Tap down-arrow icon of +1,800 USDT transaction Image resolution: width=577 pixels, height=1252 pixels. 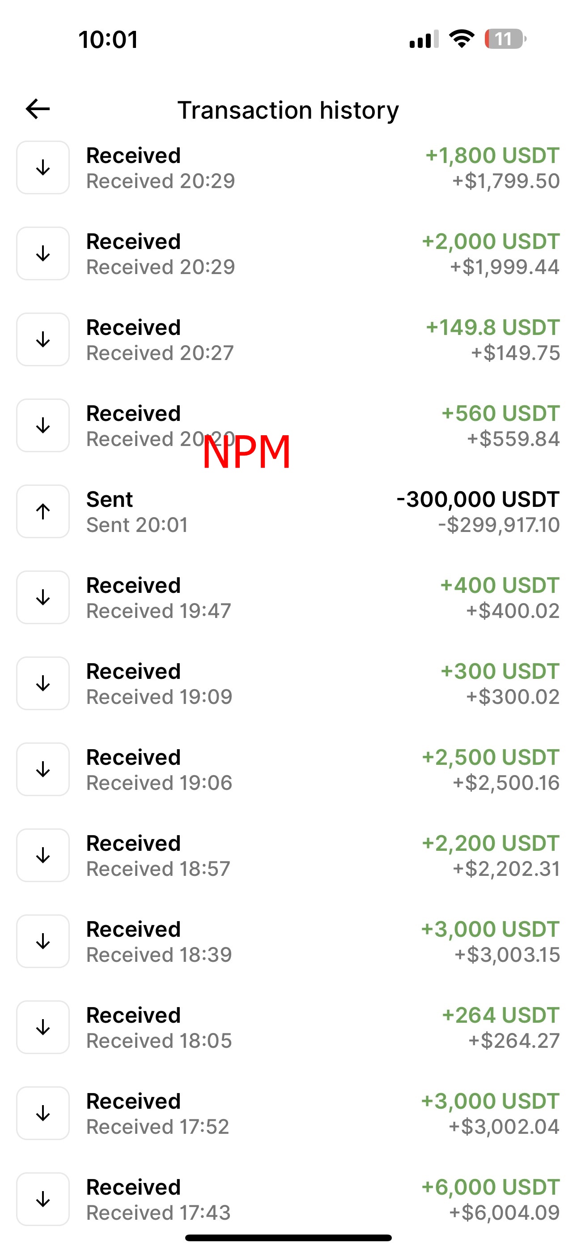coord(43,167)
